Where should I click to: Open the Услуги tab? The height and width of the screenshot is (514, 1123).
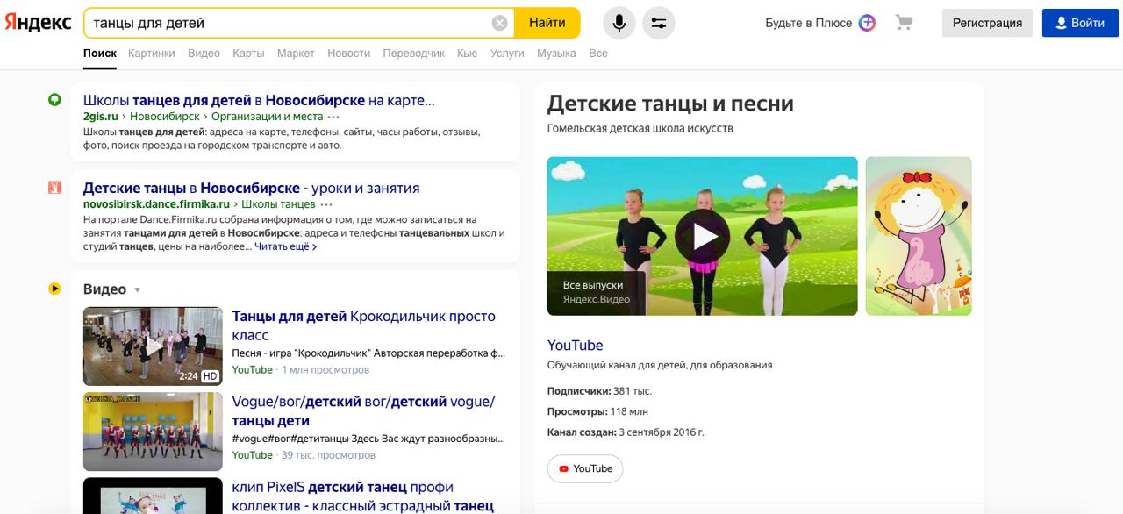tap(507, 53)
